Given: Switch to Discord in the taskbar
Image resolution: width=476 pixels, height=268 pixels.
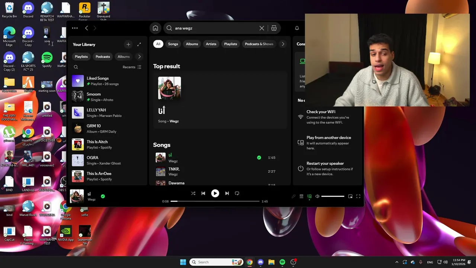Looking at the screenshot, I should click(x=260, y=262).
